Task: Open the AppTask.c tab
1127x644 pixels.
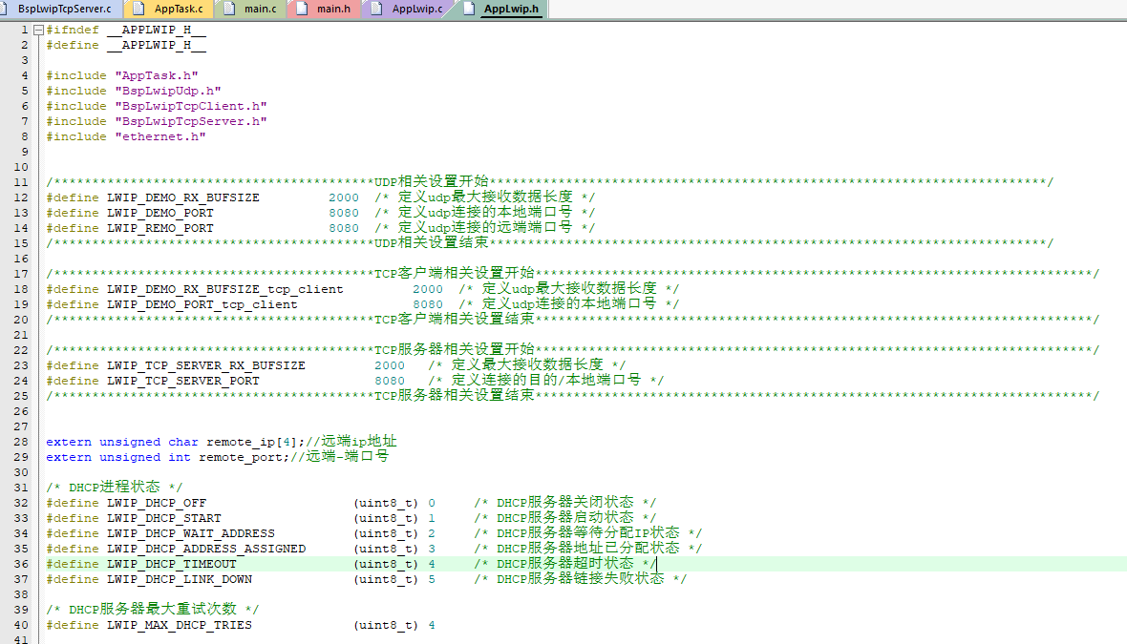Action: tap(178, 10)
